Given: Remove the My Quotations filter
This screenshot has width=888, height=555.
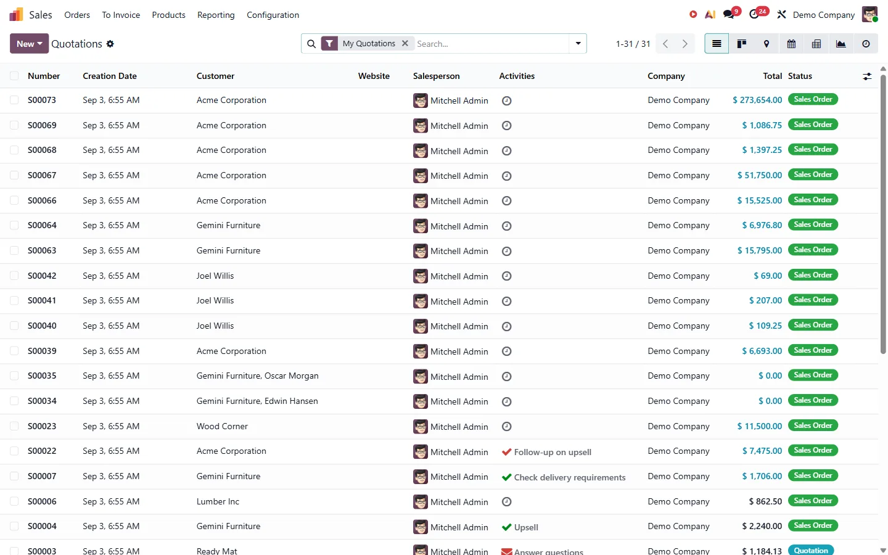Looking at the screenshot, I should [405, 43].
